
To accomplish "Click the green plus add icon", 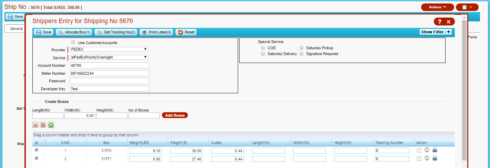I will [x=51, y=125].
